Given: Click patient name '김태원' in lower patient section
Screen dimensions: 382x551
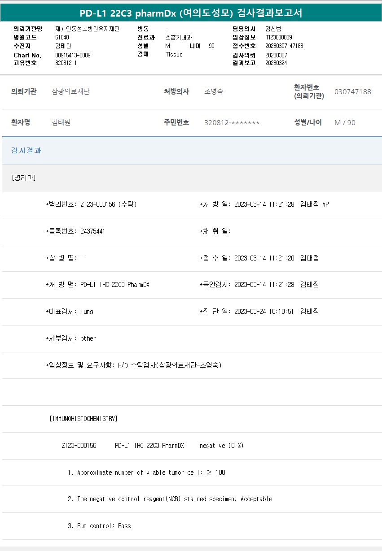Looking at the screenshot, I should click(61, 122).
